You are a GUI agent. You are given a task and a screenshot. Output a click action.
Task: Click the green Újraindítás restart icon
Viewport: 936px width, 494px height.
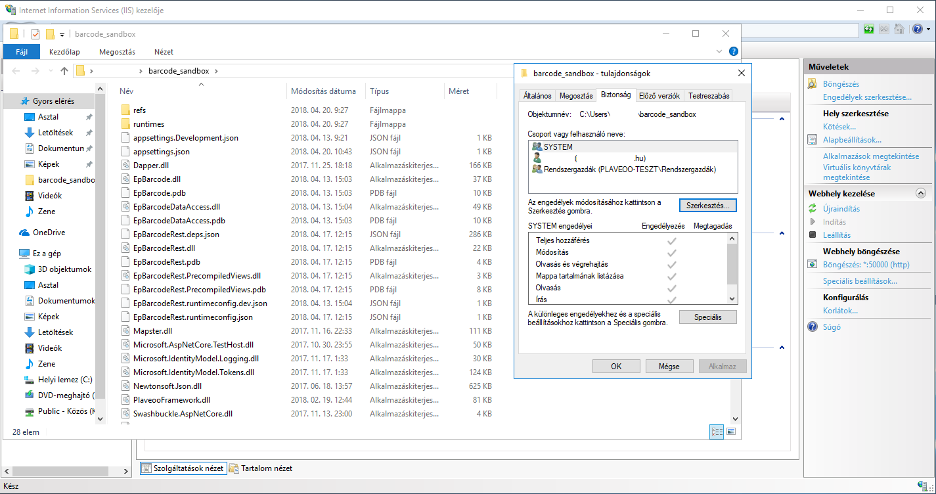click(x=813, y=209)
